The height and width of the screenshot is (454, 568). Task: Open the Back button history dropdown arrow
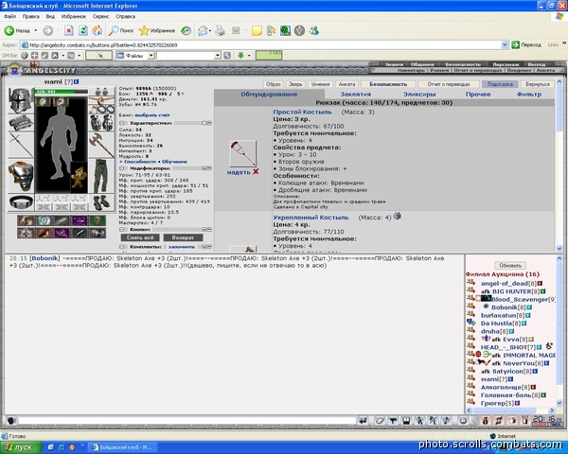[x=36, y=31]
